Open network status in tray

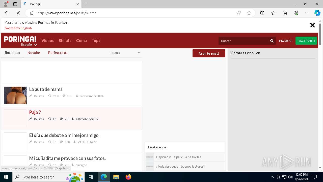click(284, 177)
